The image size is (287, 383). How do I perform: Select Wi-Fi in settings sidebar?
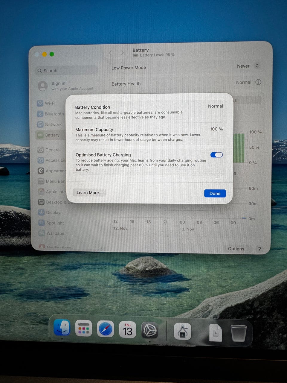pos(50,103)
